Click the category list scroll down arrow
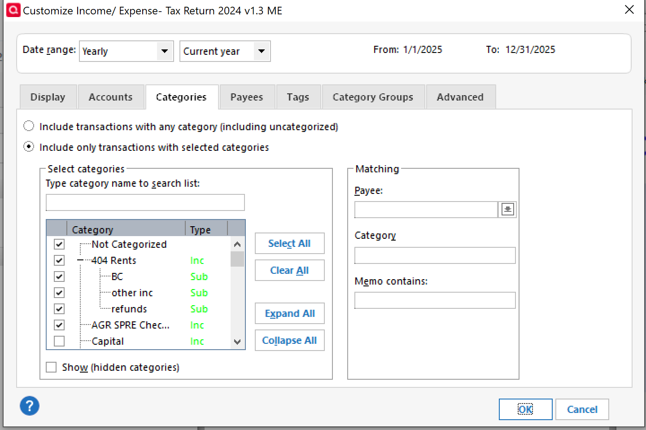Image resolution: width=646 pixels, height=430 pixels. coord(237,342)
